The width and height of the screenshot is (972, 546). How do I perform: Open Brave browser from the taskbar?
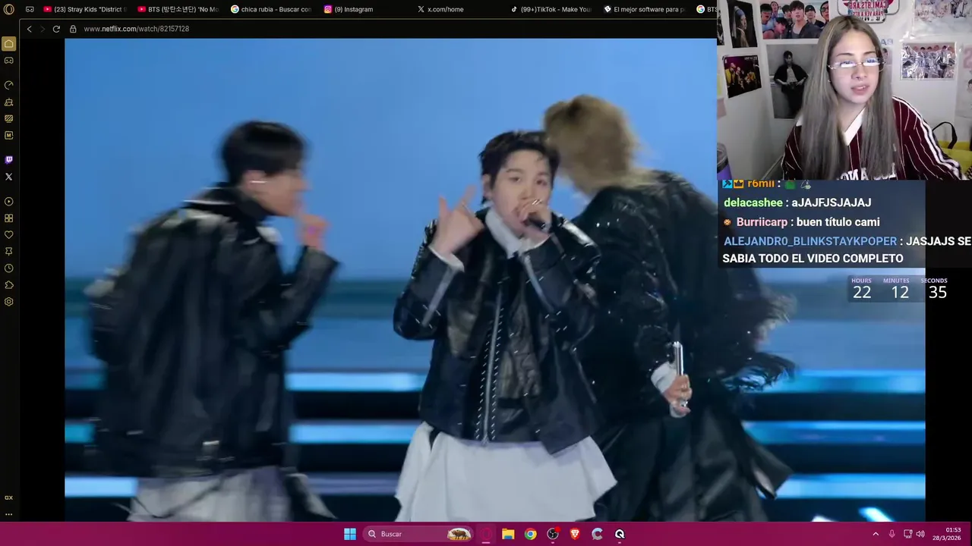[x=575, y=534]
